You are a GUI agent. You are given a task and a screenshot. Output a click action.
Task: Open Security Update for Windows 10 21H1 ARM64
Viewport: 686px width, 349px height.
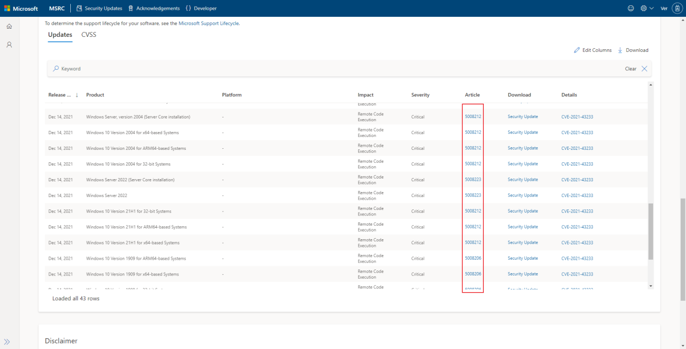click(x=523, y=226)
